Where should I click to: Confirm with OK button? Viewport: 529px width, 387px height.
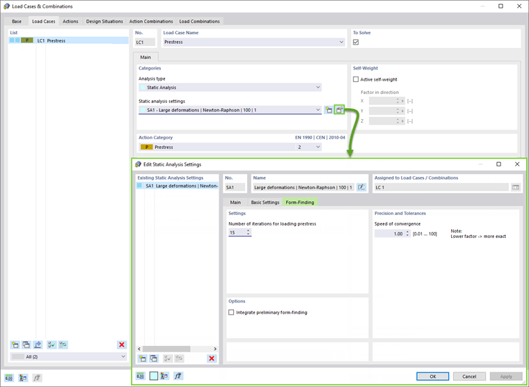432,377
